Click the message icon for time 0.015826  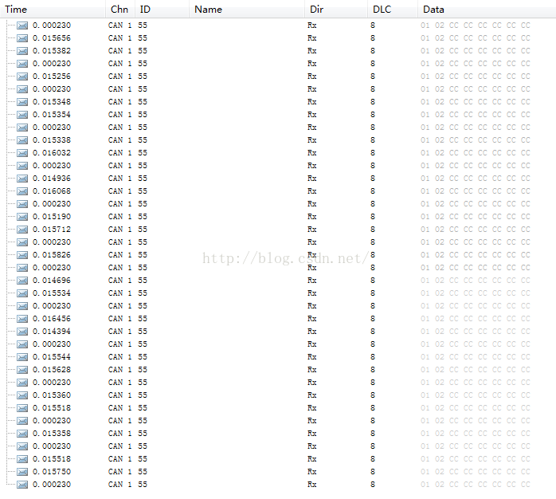click(22, 255)
